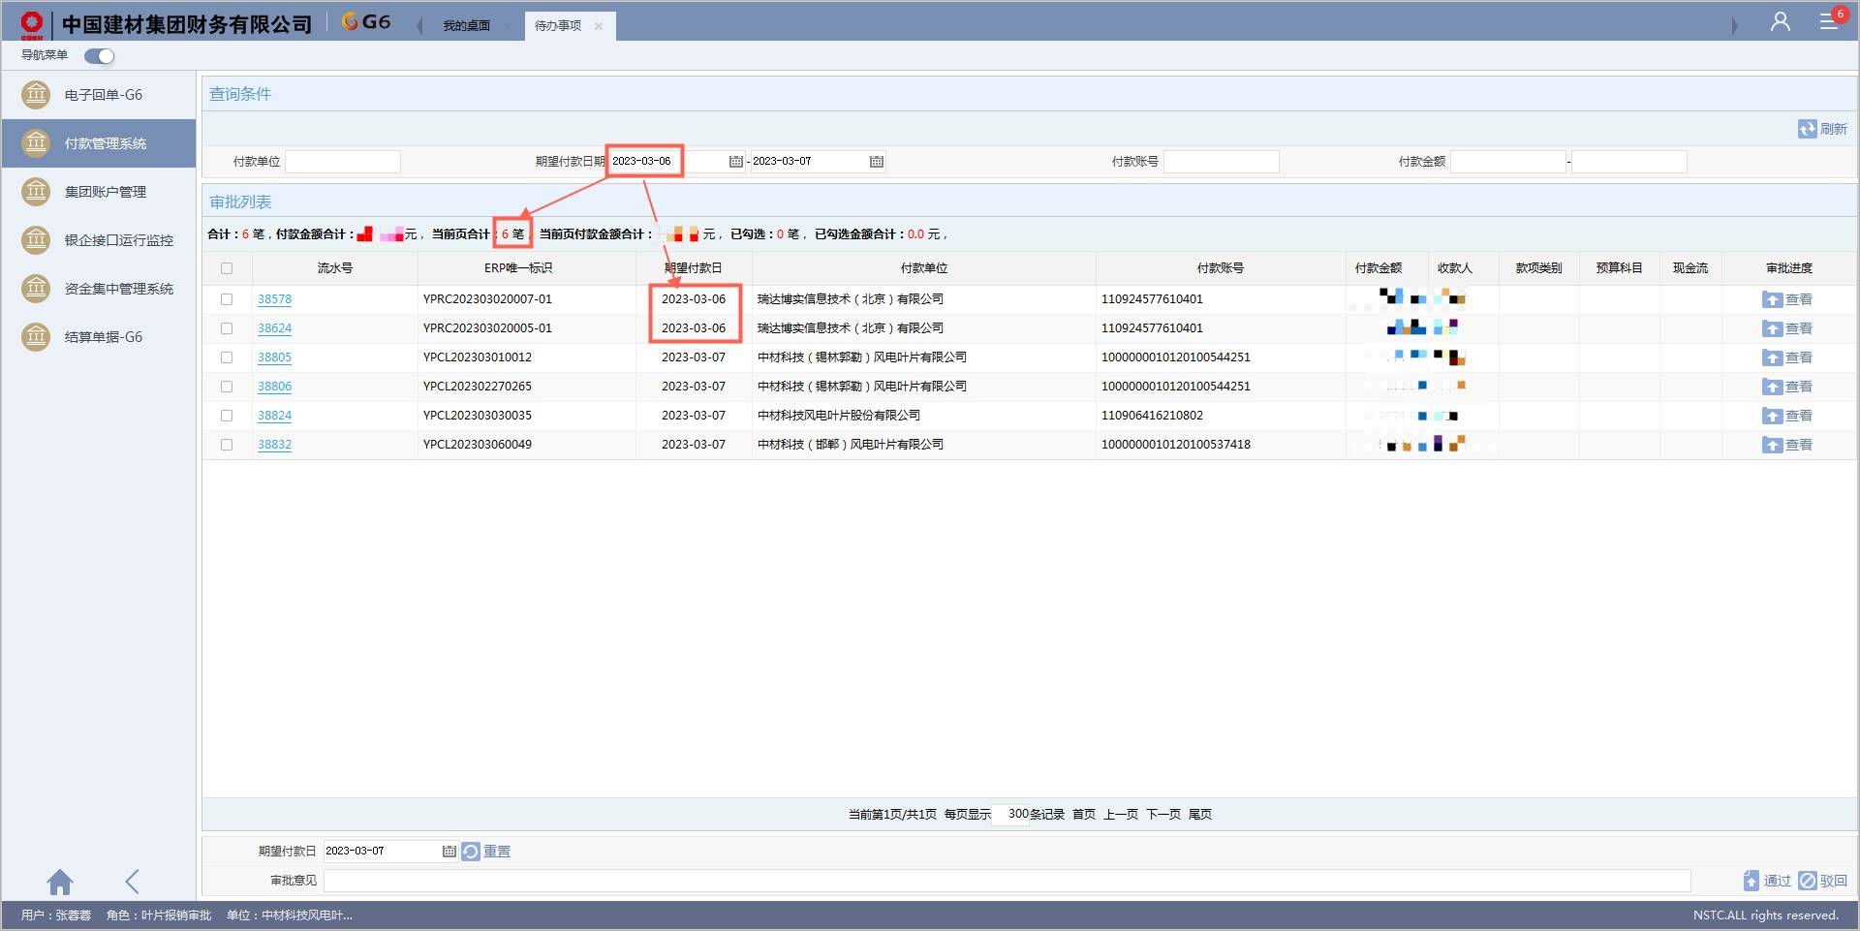Open serial number link 38805

pyautogui.click(x=274, y=357)
